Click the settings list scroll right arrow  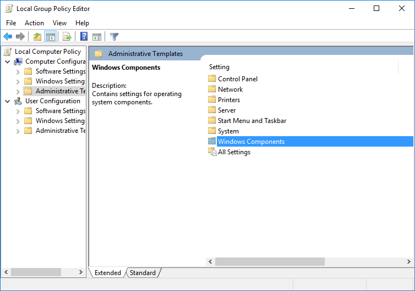point(408,262)
